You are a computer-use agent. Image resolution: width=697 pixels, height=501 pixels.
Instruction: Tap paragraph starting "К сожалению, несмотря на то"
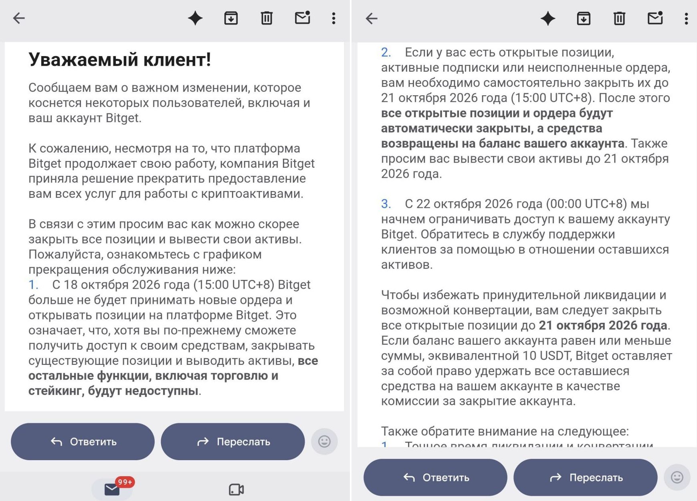[172, 171]
